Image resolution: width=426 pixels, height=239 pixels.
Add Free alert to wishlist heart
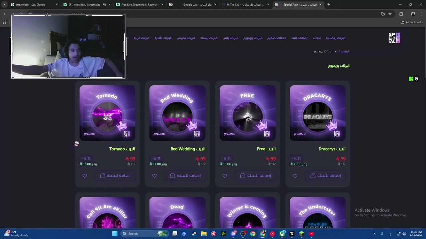click(x=225, y=176)
